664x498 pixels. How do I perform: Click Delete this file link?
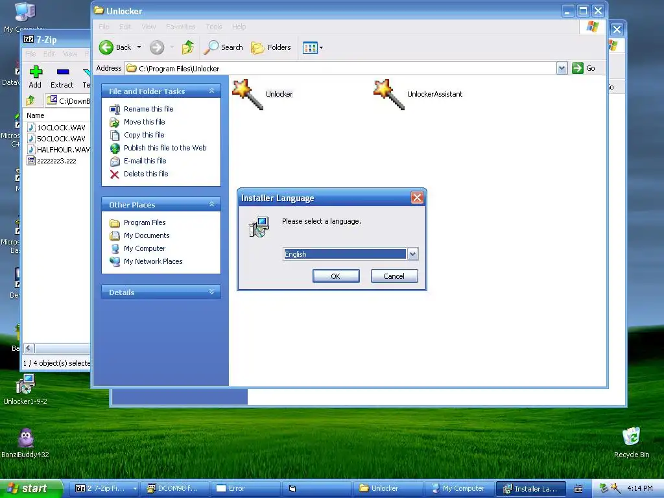pos(146,174)
